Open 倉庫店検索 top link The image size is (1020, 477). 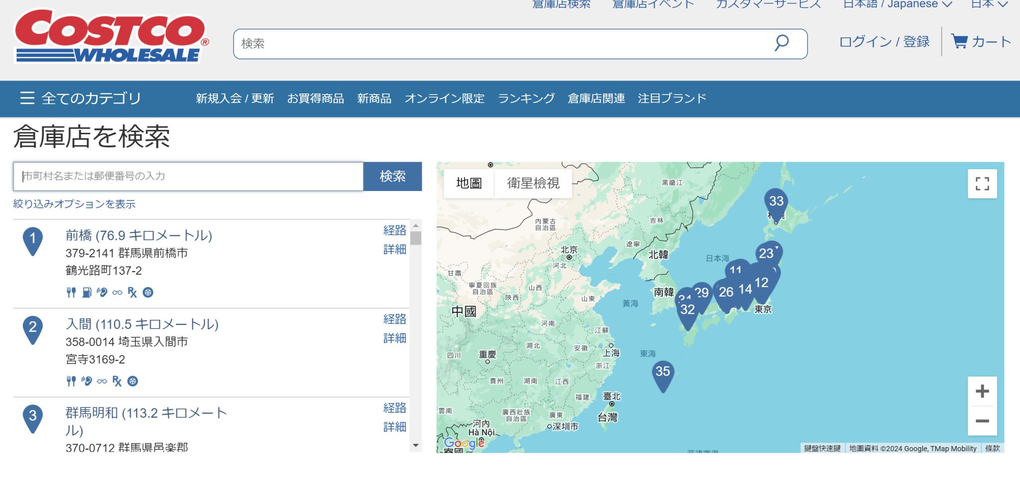(x=561, y=4)
